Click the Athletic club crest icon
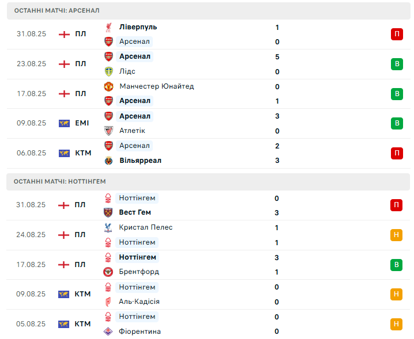This screenshot has height=339, width=414. coord(108,131)
